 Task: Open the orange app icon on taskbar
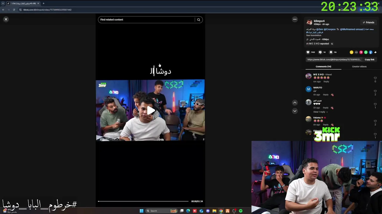pos(227,211)
